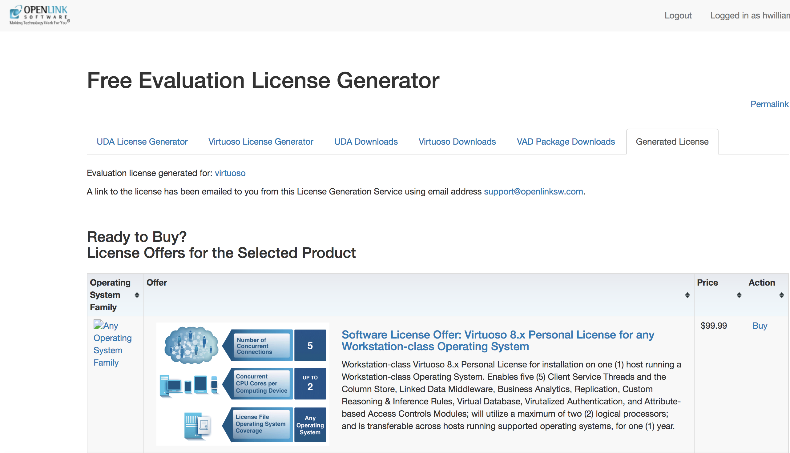The image size is (790, 453).
Task: Open the Virtuoso Downloads tab
Action: point(457,142)
